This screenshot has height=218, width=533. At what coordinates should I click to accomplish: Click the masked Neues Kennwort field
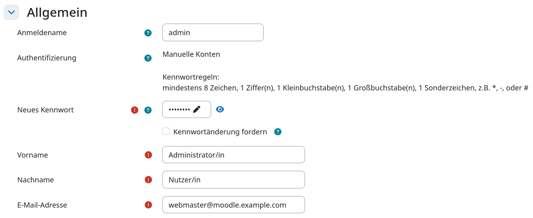179,110
